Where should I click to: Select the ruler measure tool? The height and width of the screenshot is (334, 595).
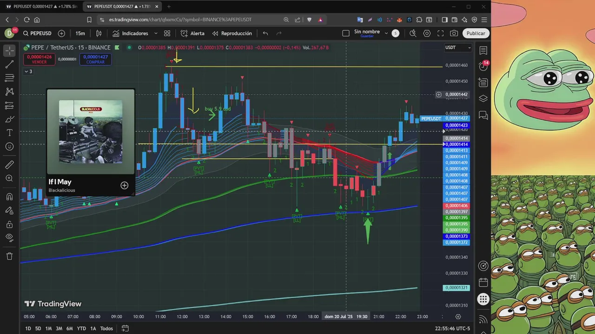point(9,165)
